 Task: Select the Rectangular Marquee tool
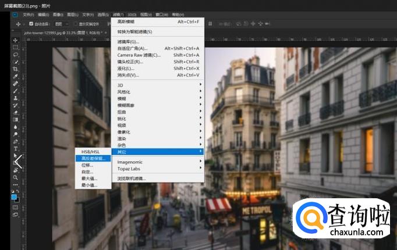[x=15, y=47]
